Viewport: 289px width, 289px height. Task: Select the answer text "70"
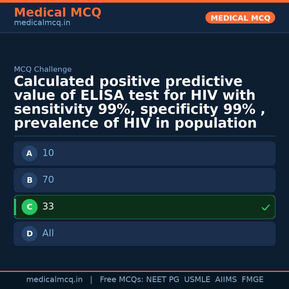(x=48, y=180)
